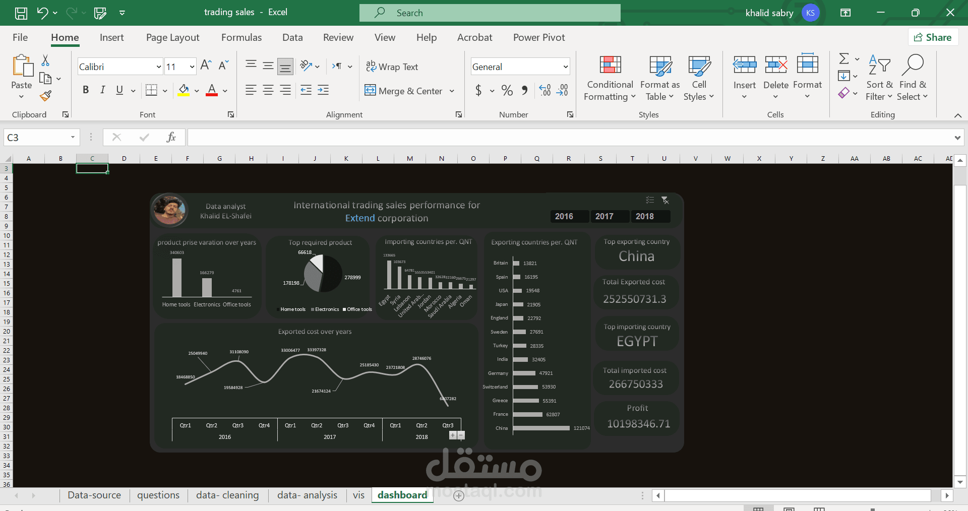This screenshot has width=968, height=511.
Task: Switch to the Insert ribbon tab
Action: (111, 37)
